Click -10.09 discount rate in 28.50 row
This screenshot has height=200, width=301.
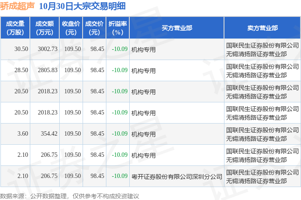tap(119, 70)
